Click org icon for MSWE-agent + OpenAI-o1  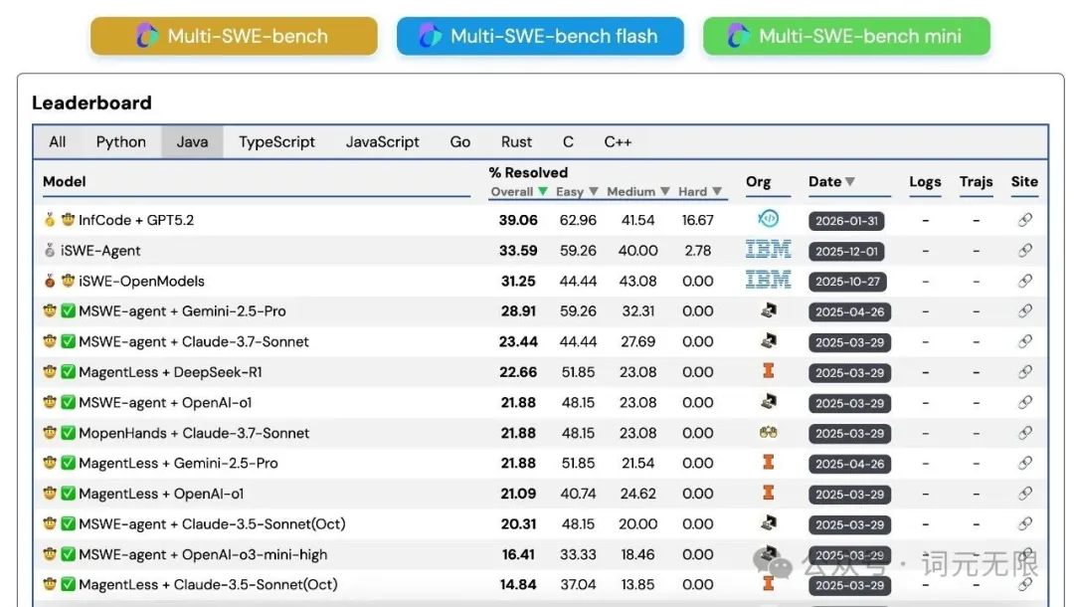tap(769, 401)
